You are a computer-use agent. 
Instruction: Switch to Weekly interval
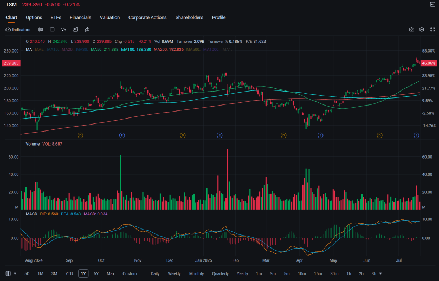pos(174,273)
